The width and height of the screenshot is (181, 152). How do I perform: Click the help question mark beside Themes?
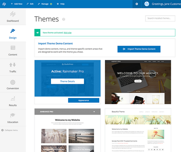coord(64,19)
